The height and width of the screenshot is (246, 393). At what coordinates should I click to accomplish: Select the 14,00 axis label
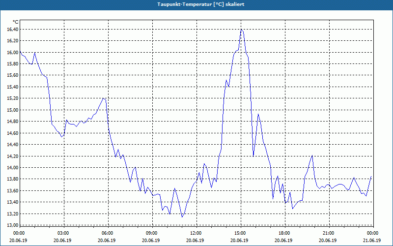tap(12, 168)
